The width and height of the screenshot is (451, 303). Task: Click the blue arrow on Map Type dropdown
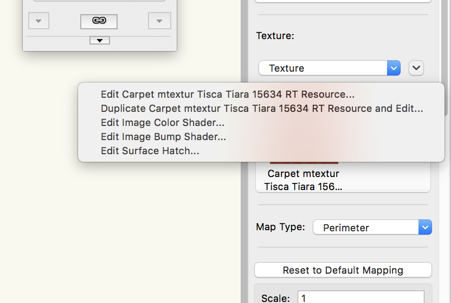tap(425, 228)
